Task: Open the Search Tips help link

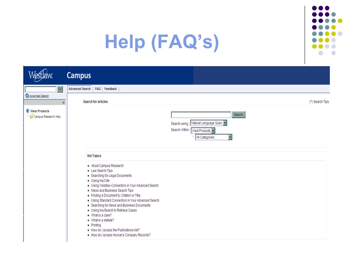Action: point(319,102)
